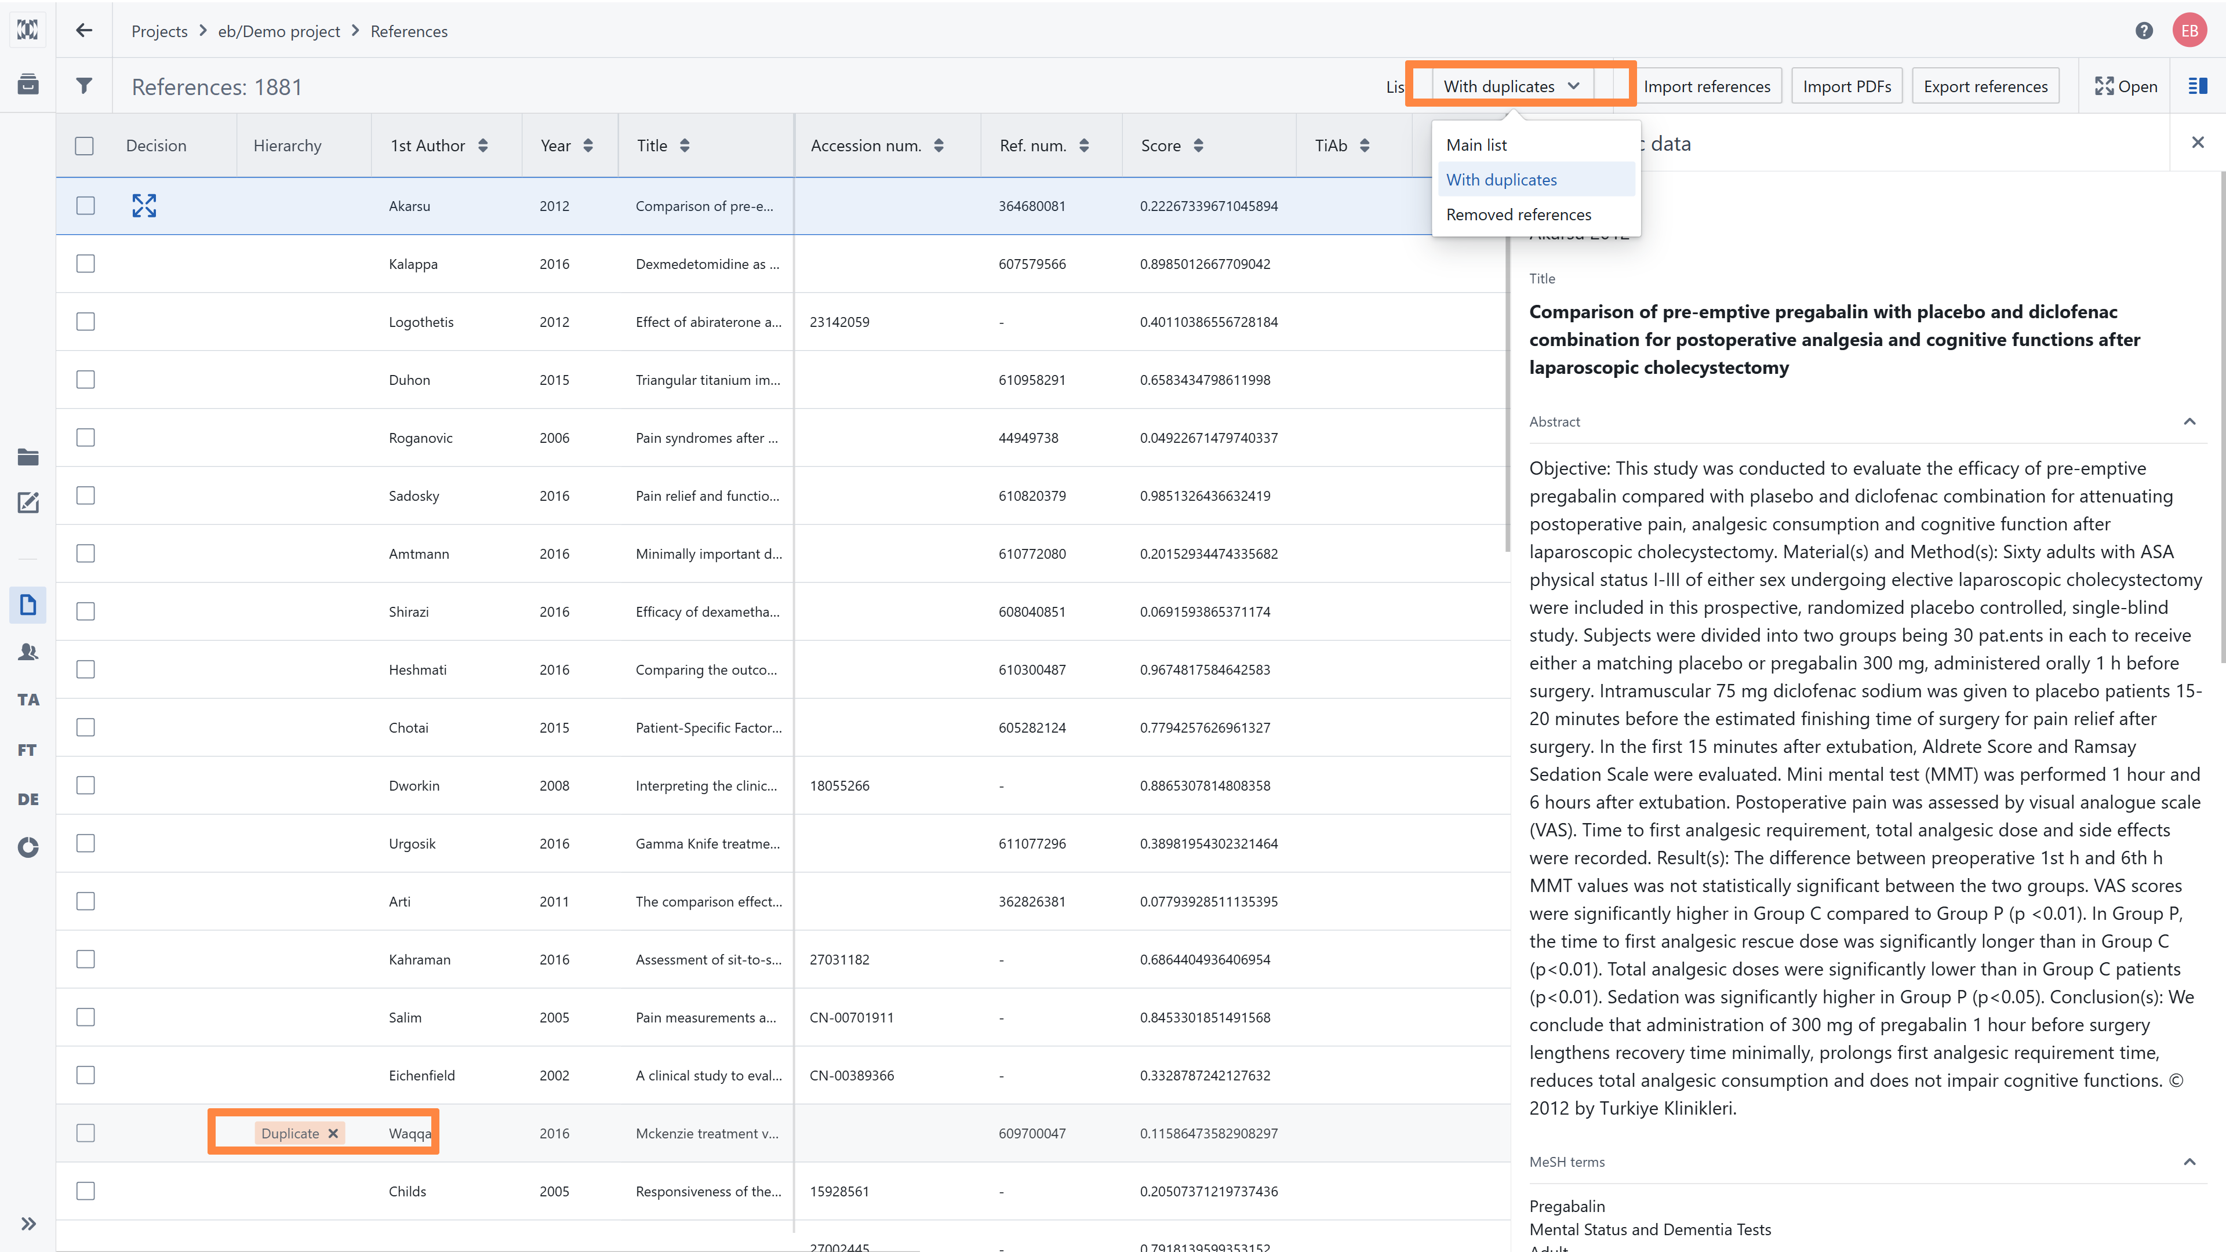Sort by 1st Author column
2226x1252 pixels.
(x=483, y=146)
